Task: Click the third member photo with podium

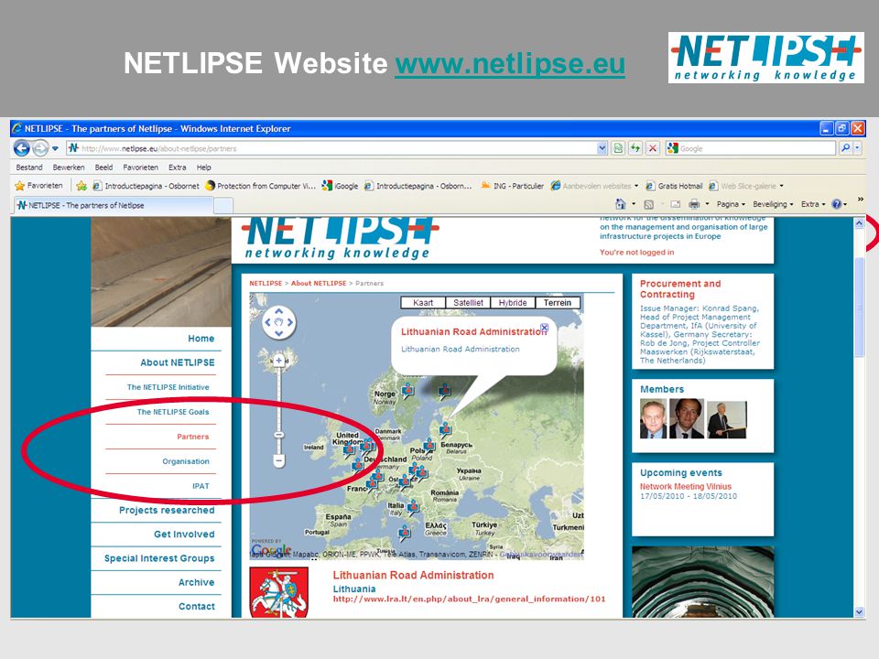Action: tap(727, 420)
